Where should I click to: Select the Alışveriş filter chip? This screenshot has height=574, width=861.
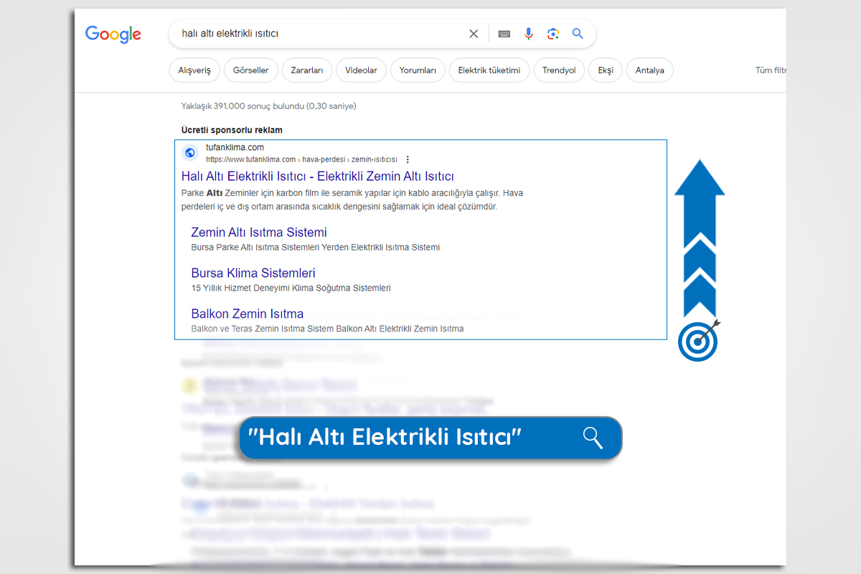tap(194, 70)
